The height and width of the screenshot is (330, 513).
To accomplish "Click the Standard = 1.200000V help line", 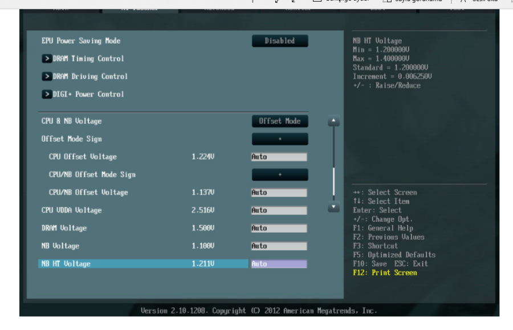I will pos(390,68).
